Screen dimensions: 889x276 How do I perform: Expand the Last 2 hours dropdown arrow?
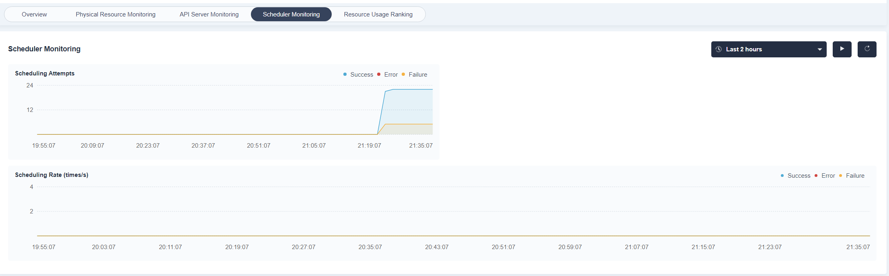pyautogui.click(x=819, y=49)
